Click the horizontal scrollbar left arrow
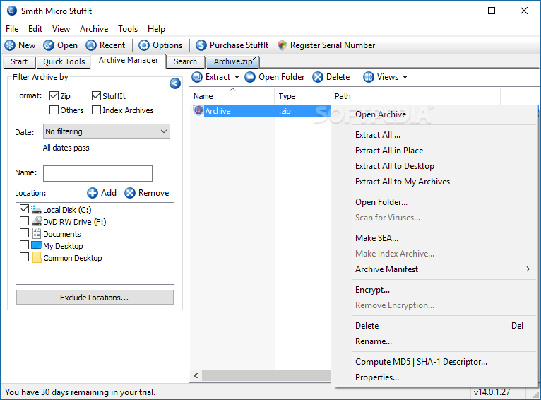This screenshot has width=541, height=400. (x=196, y=375)
